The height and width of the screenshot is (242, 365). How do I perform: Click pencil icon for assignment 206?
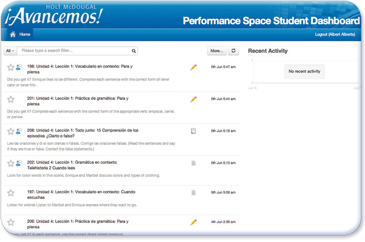click(x=193, y=222)
